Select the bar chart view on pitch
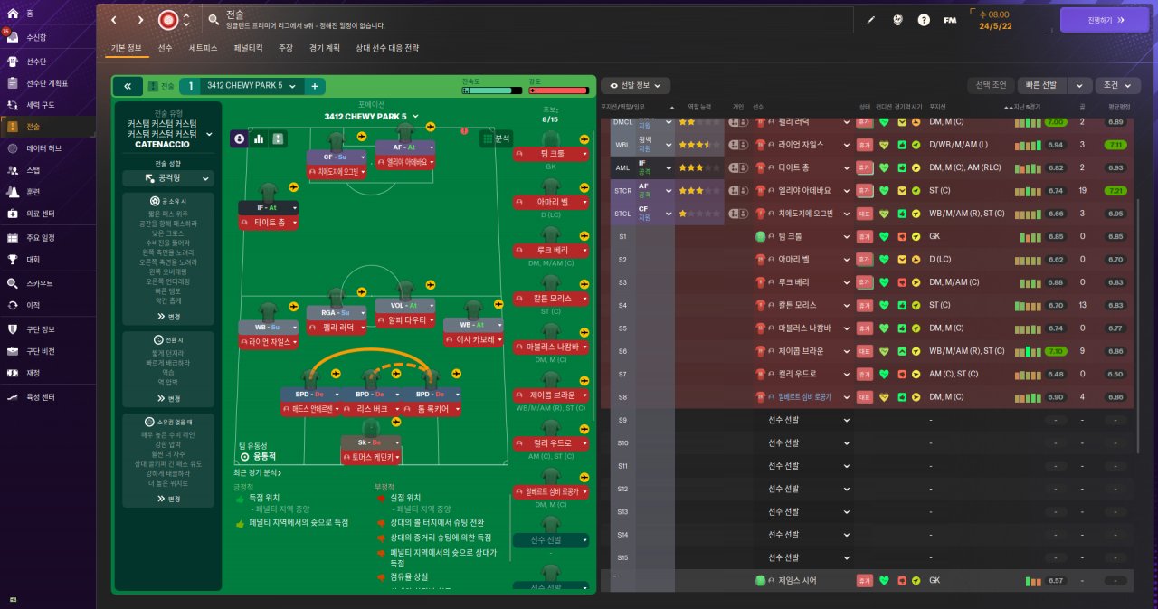 coord(259,138)
